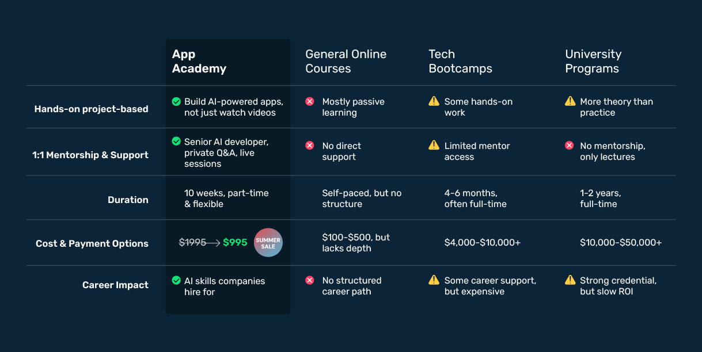The image size is (702, 352).
Task: Click the Summer Sale gradient badge
Action: [268, 243]
